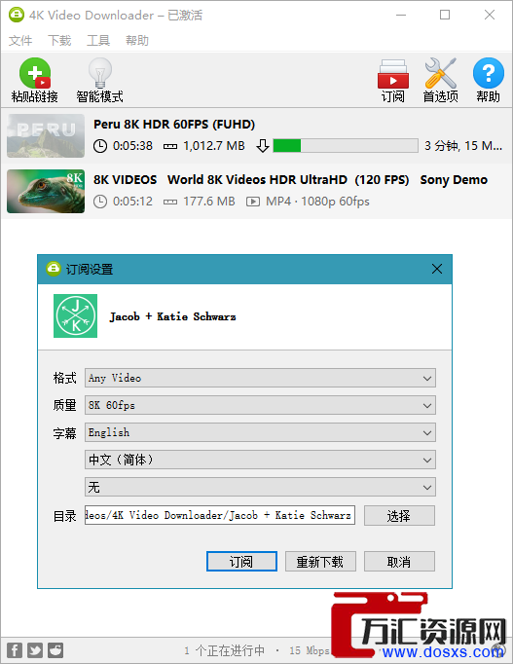The height and width of the screenshot is (664, 513).
Task: Open the Twitter icon in status bar
Action: click(35, 650)
